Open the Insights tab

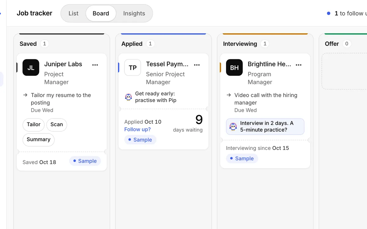coord(134,13)
